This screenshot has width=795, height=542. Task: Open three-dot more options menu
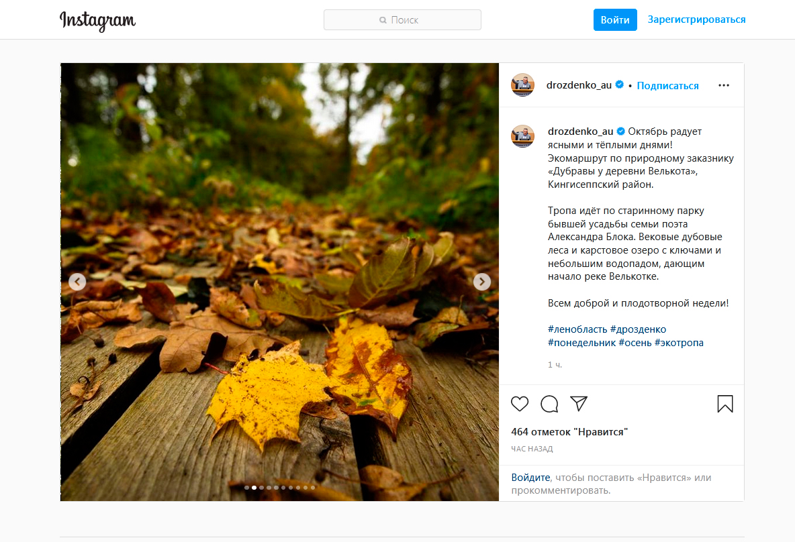click(723, 85)
